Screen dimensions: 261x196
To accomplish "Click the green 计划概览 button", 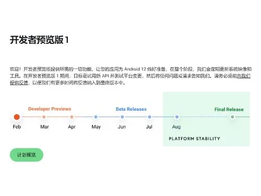I will pyautogui.click(x=27, y=155).
